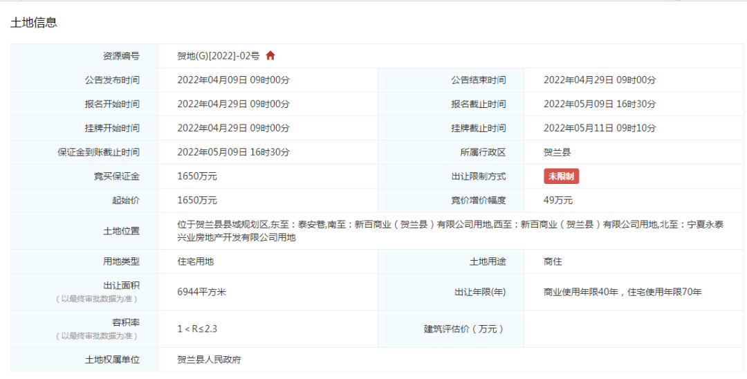
Task: Select the 6944平方米 area value
Action: 201,292
